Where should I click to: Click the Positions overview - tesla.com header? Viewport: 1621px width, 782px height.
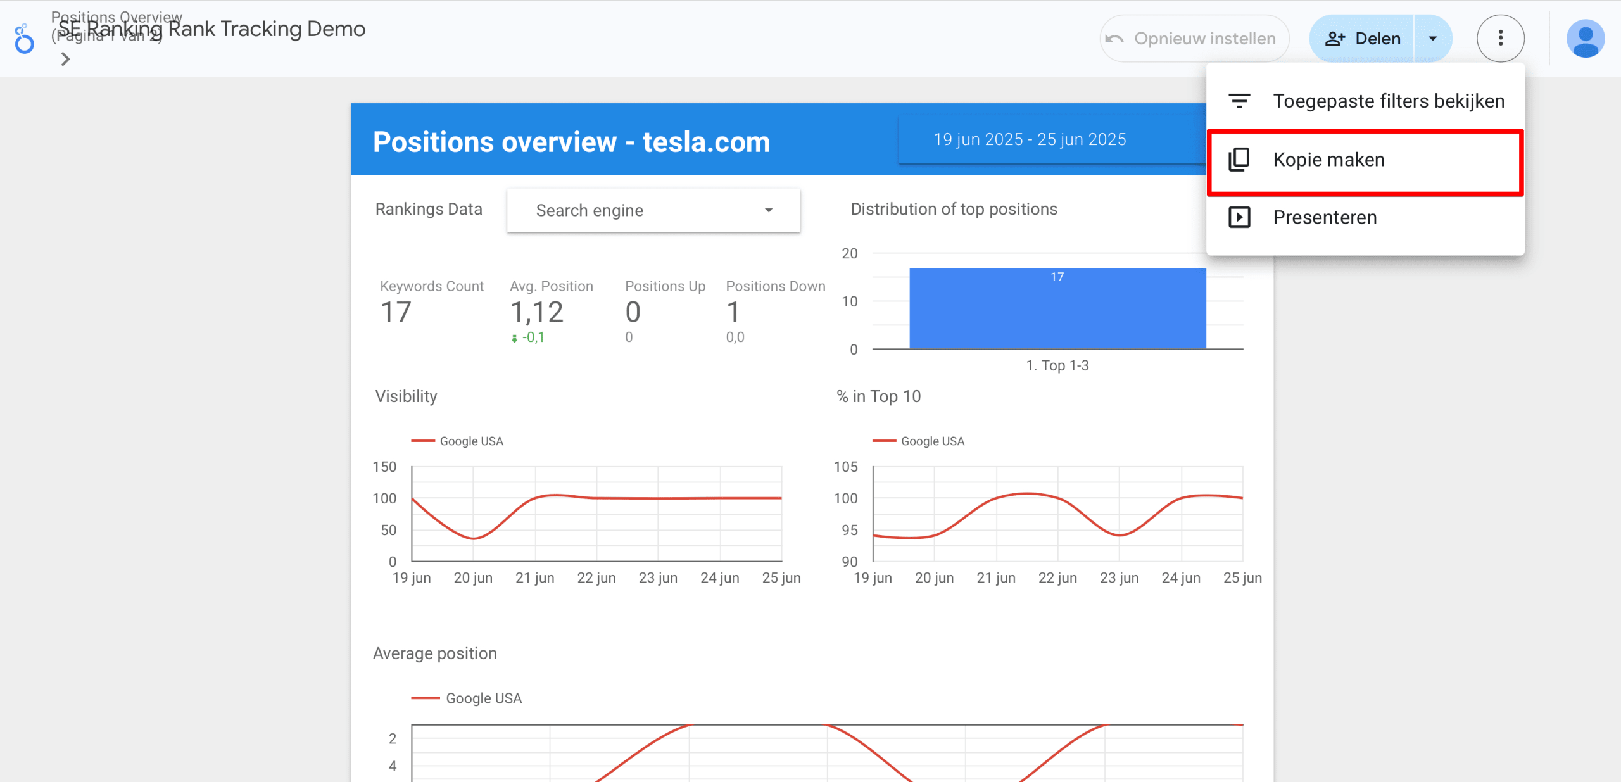(571, 142)
